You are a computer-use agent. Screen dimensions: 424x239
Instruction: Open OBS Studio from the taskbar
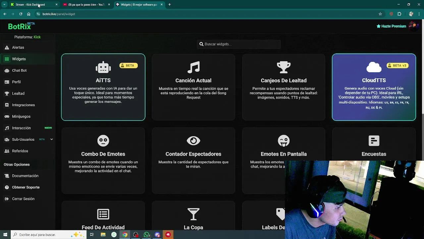click(136, 235)
